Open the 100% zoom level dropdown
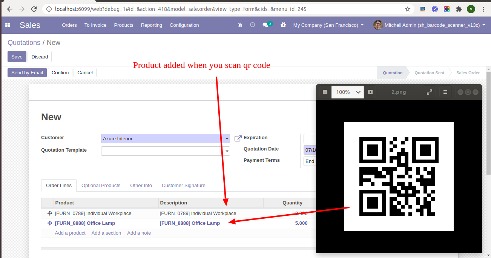This screenshot has height=258, width=491. [348, 92]
